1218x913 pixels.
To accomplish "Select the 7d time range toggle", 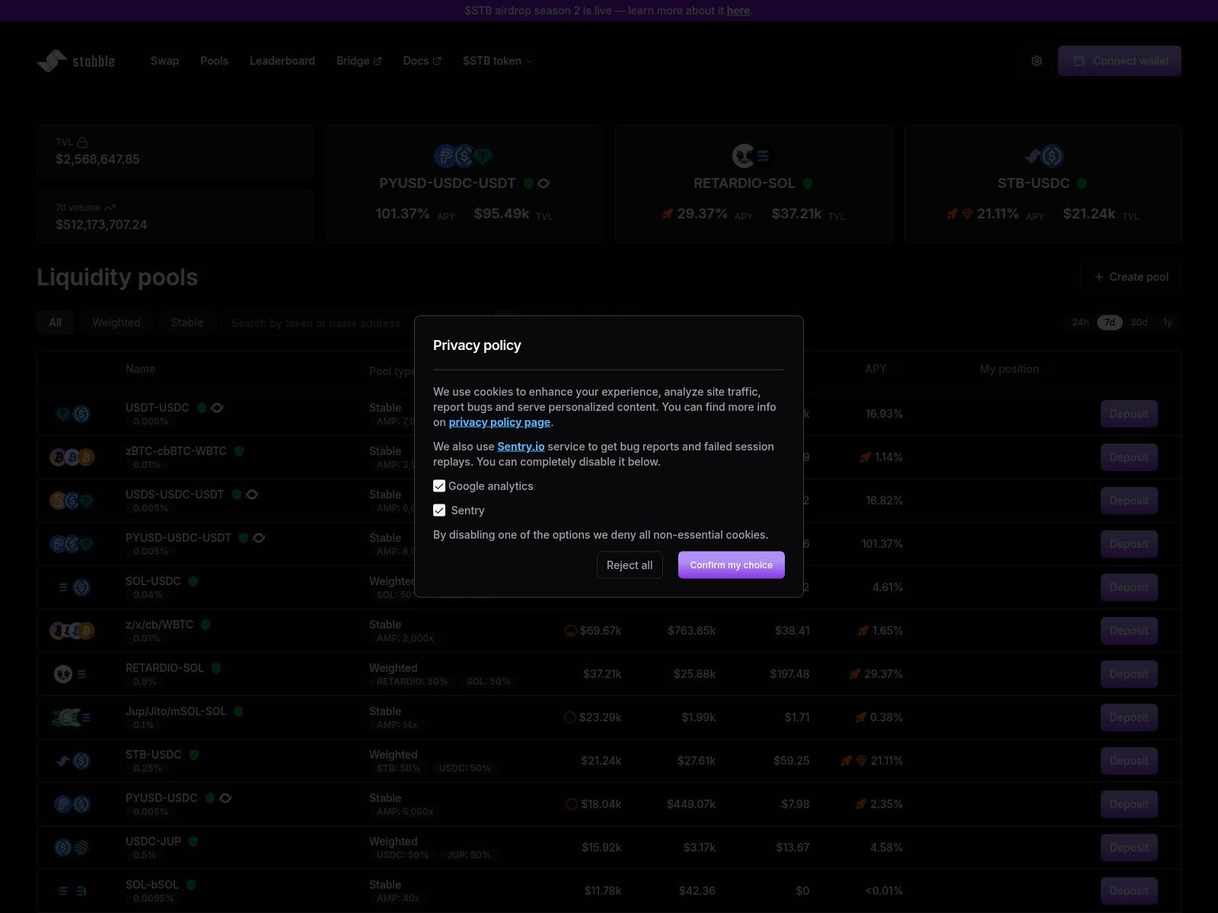I will pos(1109,323).
